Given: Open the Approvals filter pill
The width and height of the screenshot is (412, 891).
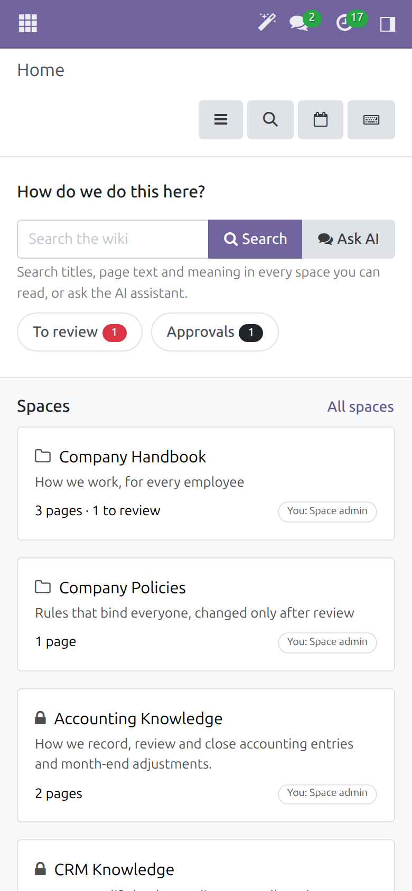Looking at the screenshot, I should point(215,332).
